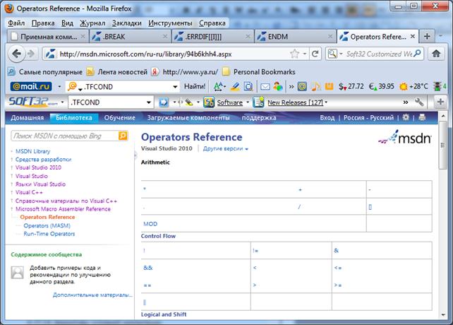
Task: Open the Инструменты menu
Action: [x=170, y=23]
